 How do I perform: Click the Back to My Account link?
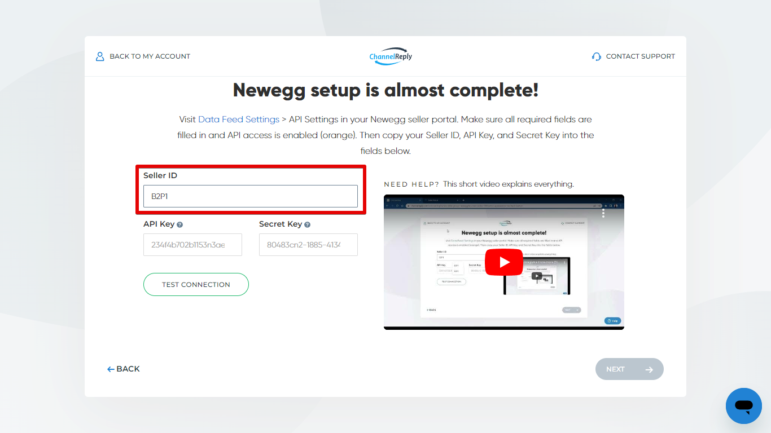143,56
